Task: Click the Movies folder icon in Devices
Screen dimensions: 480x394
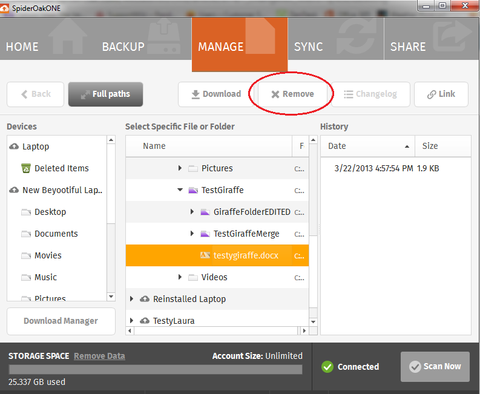Action: pos(26,255)
